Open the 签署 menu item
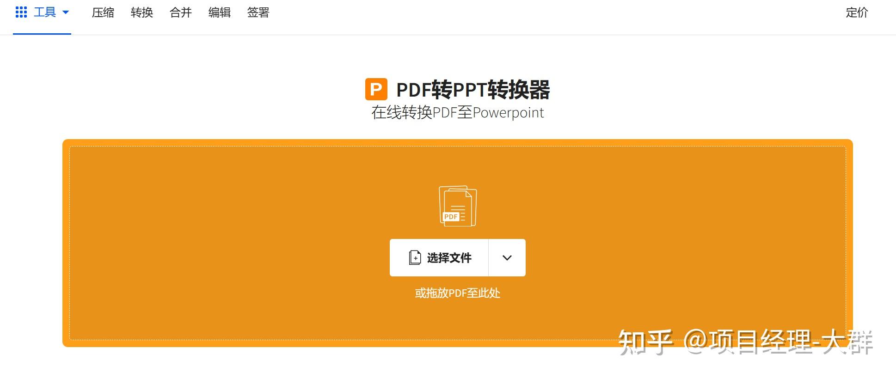Viewport: 896px width, 379px height. coord(258,12)
